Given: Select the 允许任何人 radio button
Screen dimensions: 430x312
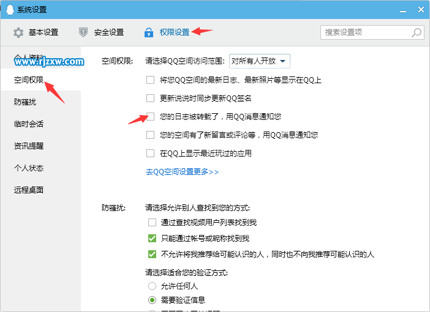Looking at the screenshot, I should click(x=152, y=286).
